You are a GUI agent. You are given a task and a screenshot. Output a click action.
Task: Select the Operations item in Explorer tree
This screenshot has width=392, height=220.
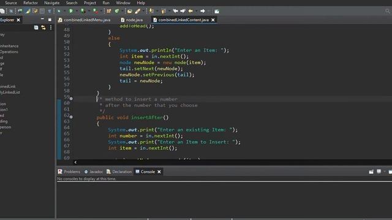click(9, 52)
